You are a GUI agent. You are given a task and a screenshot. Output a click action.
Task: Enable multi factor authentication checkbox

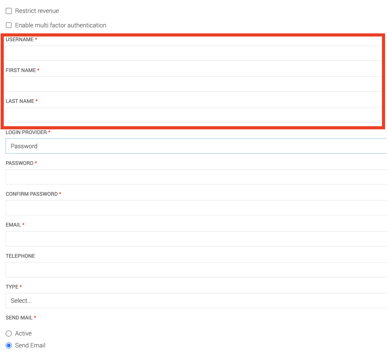[9, 25]
